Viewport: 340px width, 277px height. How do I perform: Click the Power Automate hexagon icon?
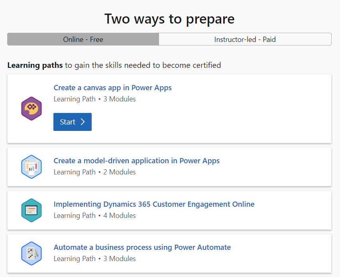click(31, 253)
